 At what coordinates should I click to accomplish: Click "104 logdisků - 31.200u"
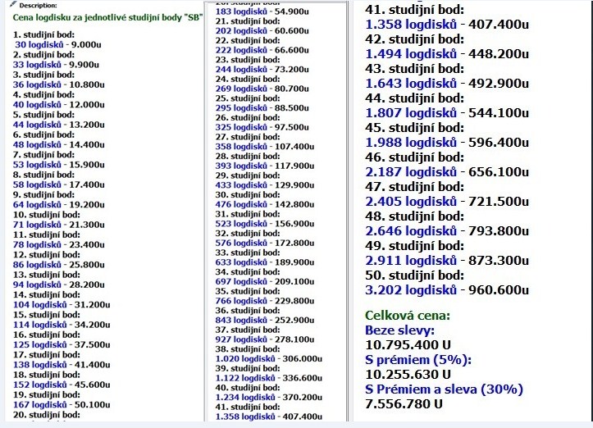tap(62, 305)
